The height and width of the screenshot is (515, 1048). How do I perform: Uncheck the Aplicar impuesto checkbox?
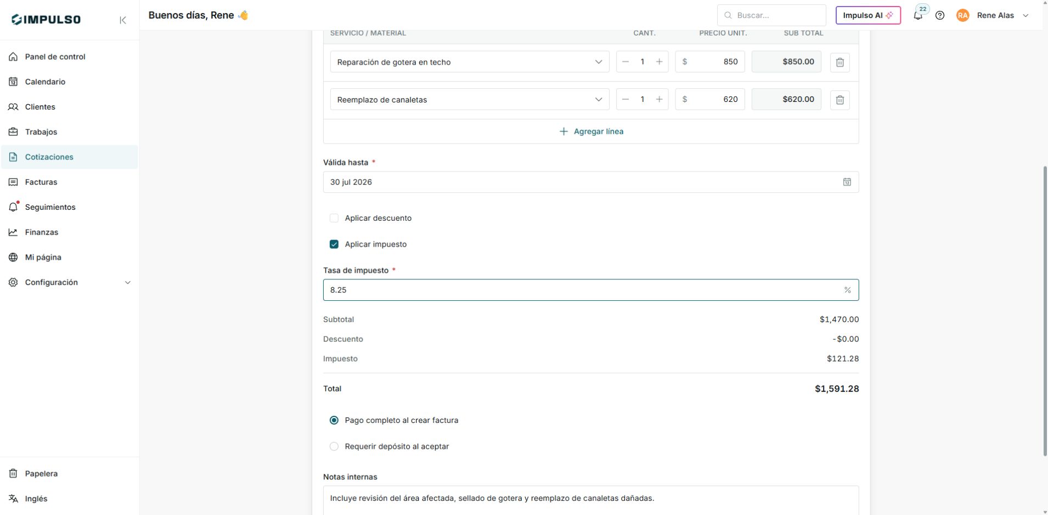pos(334,244)
